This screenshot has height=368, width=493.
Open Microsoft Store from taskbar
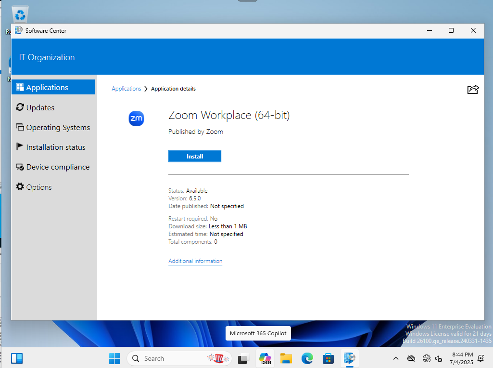[x=328, y=358]
